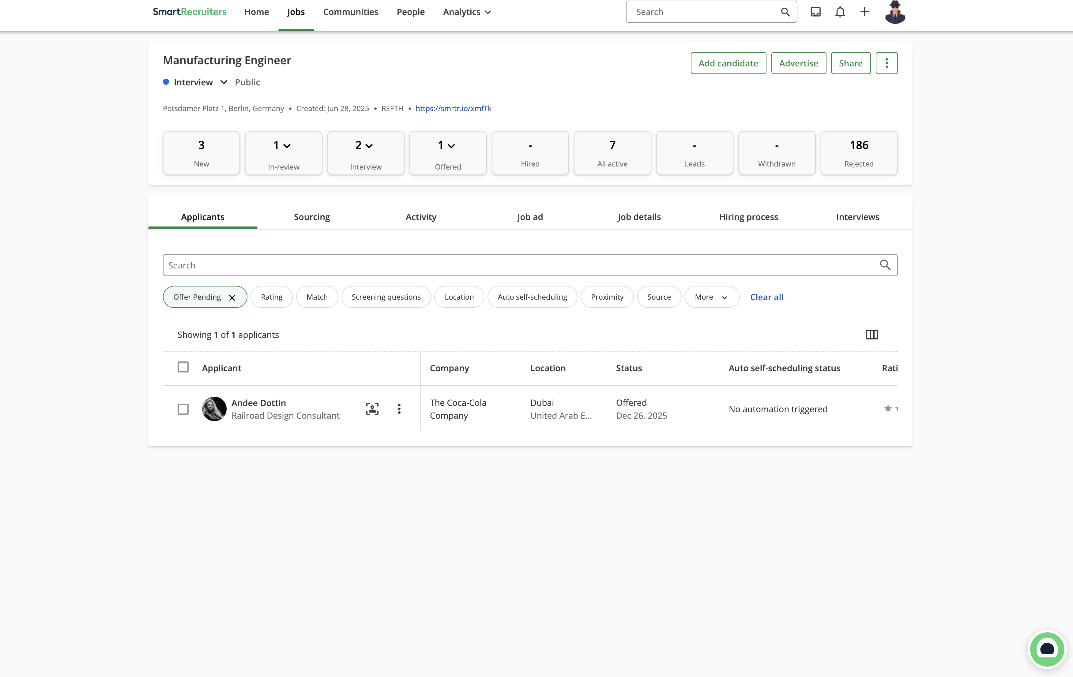Open the job's three-dot more actions button

coord(886,63)
